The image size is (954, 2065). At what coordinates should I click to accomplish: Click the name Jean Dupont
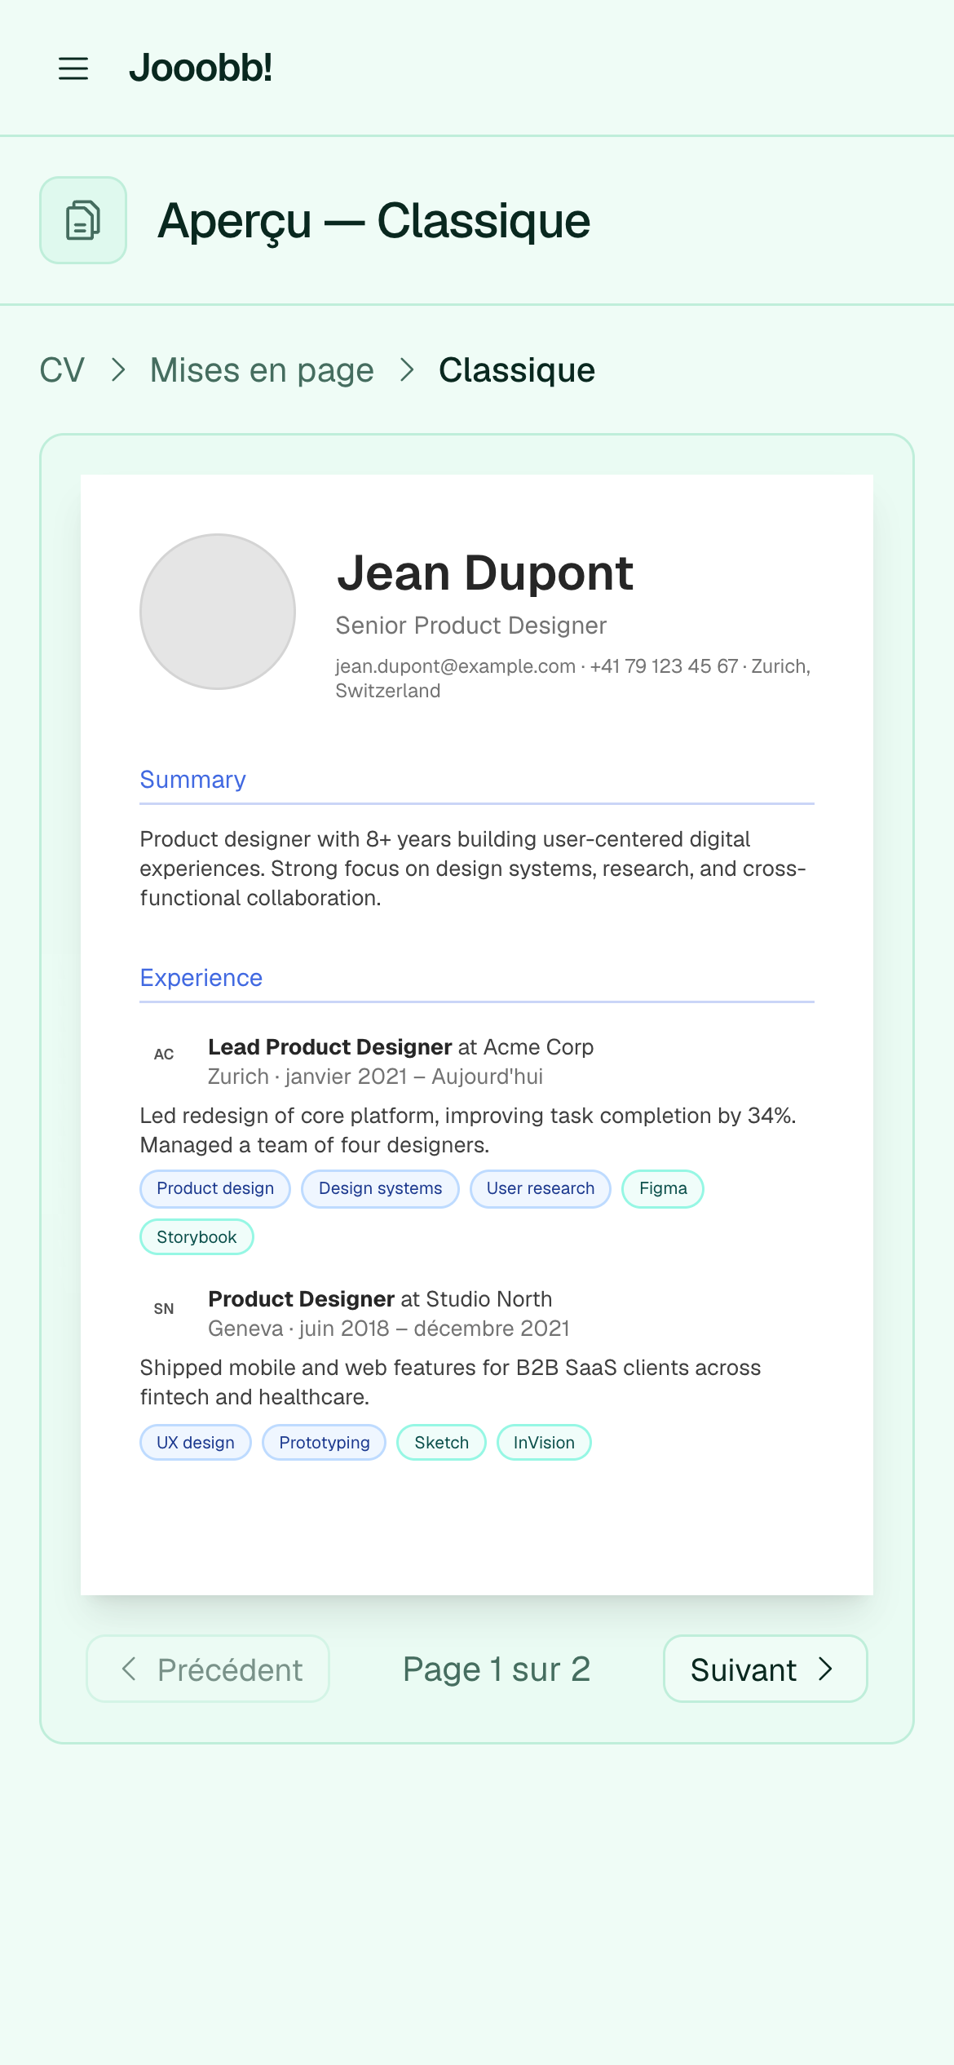tap(485, 573)
